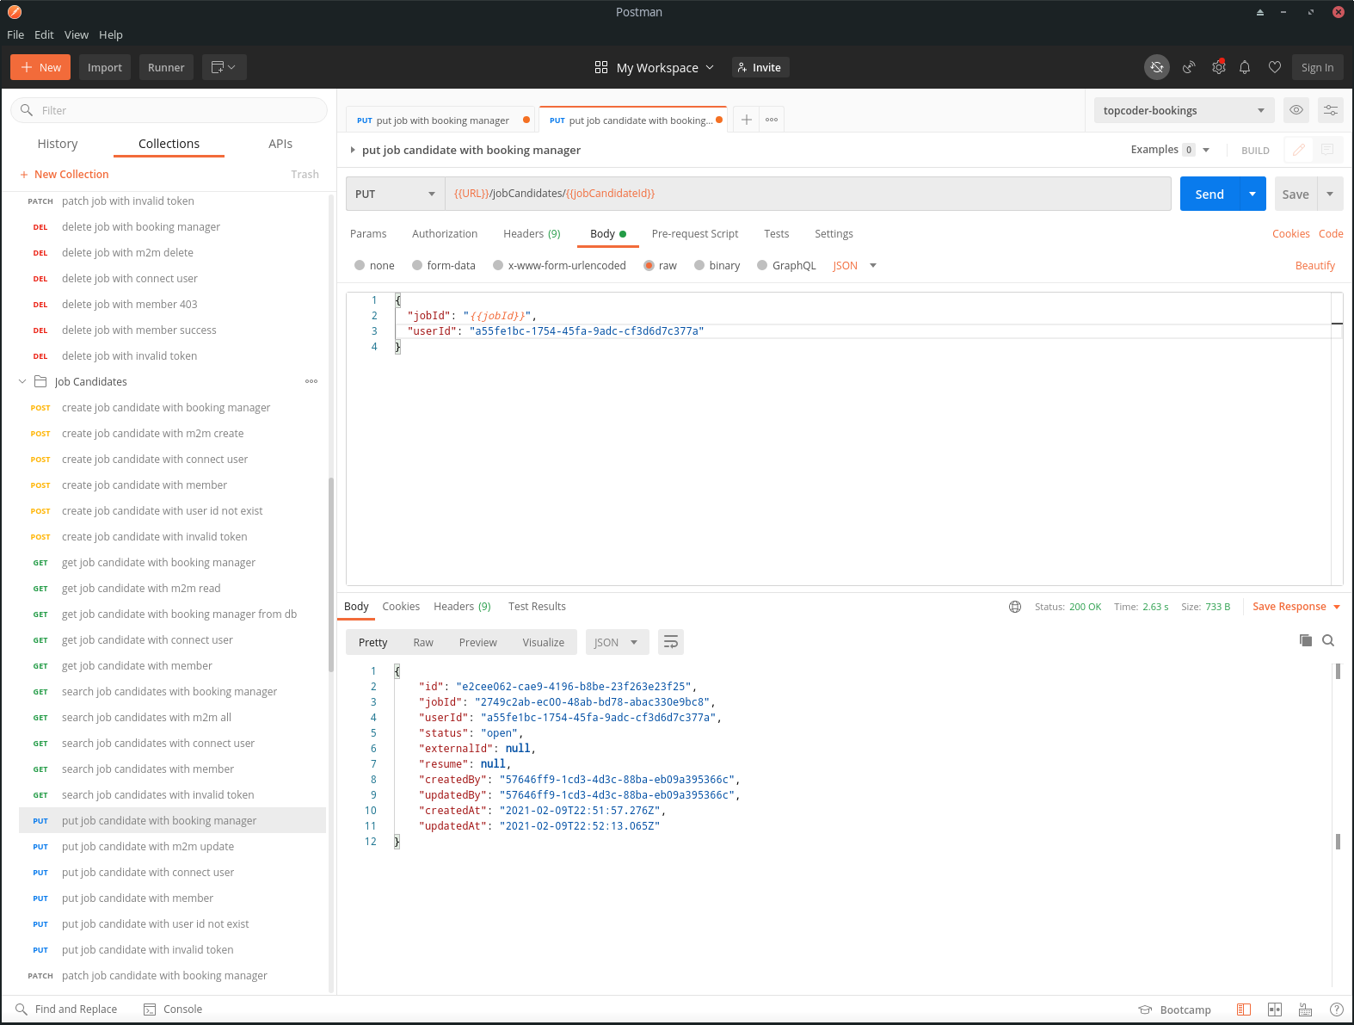Open tab options ellipsis menu

[x=772, y=120]
